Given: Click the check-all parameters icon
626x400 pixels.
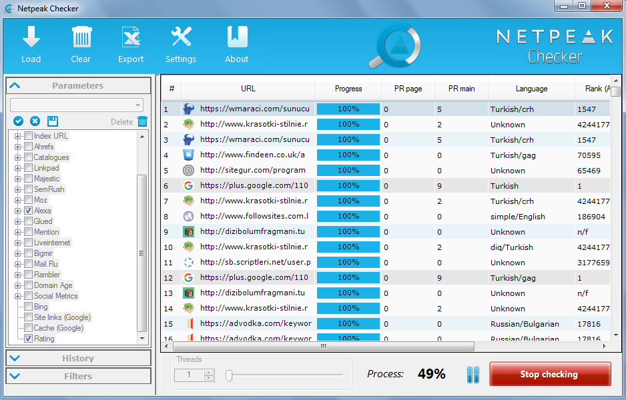Looking at the screenshot, I should (x=18, y=121).
